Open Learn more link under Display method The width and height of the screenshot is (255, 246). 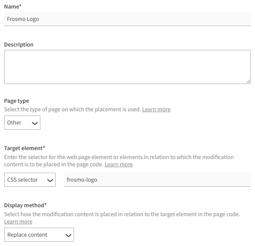tap(18, 222)
